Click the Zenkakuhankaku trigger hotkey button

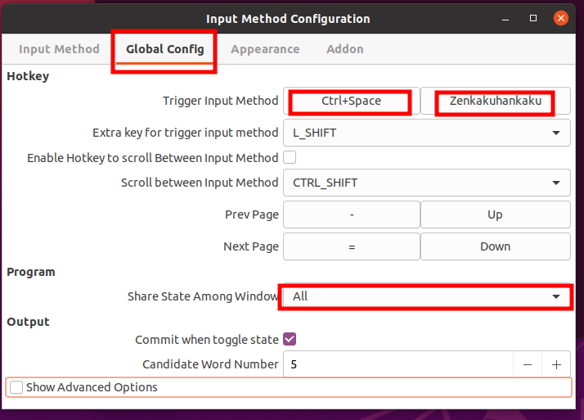tap(496, 101)
